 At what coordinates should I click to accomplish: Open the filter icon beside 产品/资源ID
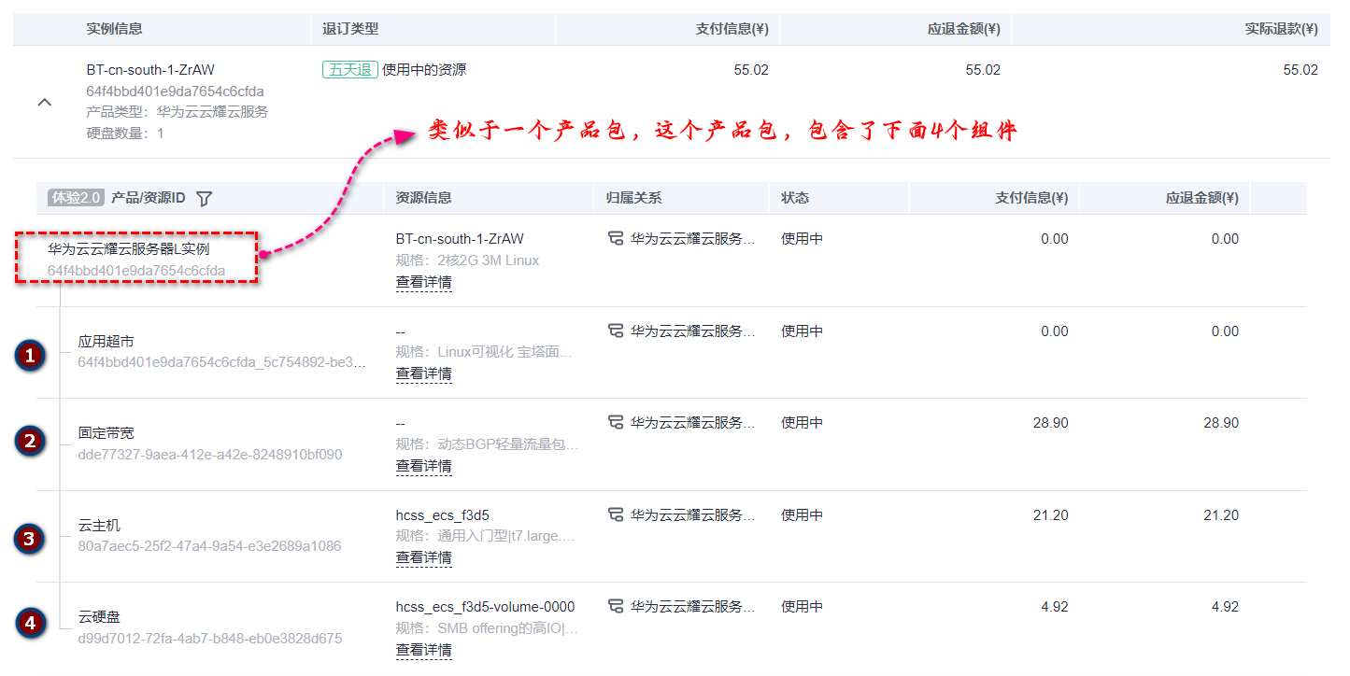pyautogui.click(x=205, y=198)
